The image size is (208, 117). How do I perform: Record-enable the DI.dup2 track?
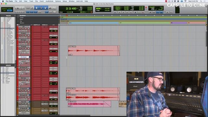coord(20,49)
